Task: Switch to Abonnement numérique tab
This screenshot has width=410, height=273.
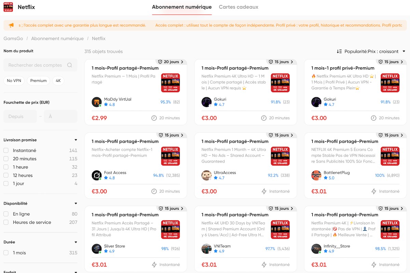Action: click(x=182, y=7)
